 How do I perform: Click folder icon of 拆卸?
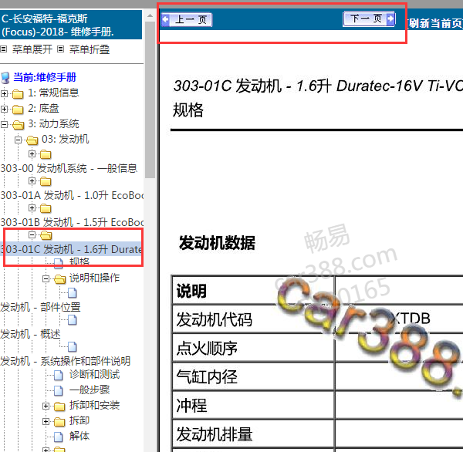point(59,422)
